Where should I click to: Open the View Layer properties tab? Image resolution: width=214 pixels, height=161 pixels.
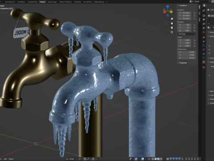tap(204, 24)
